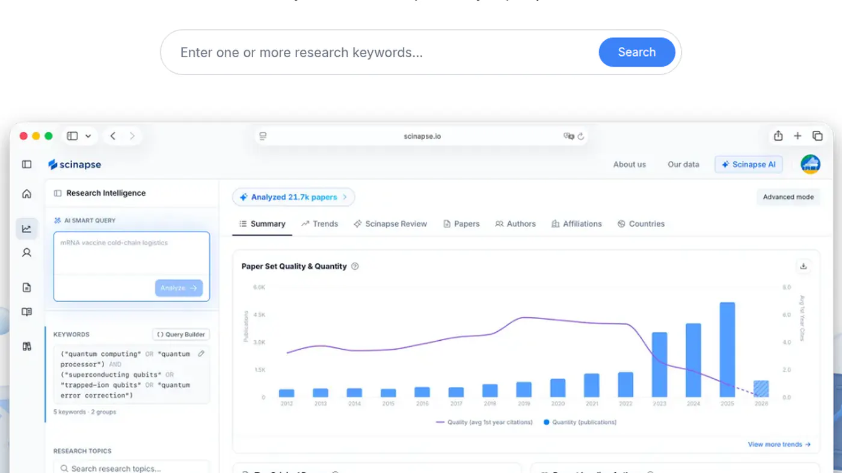Open the open-book sidebar icon

pos(26,312)
